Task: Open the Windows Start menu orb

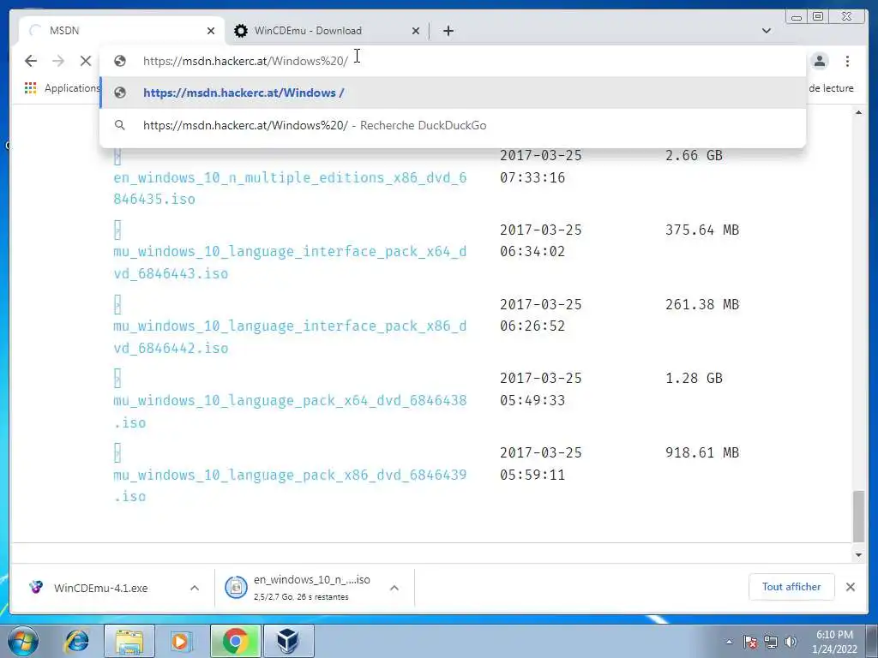Action: tap(23, 641)
